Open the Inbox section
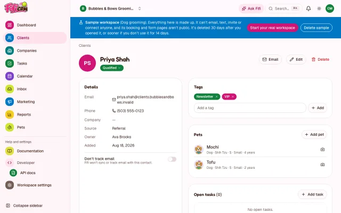The height and width of the screenshot is (213, 341). point(35,89)
